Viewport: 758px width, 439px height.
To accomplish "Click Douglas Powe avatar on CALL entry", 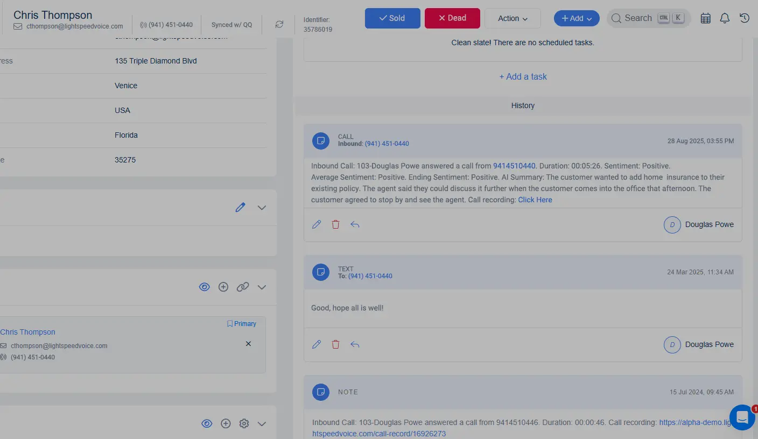I will coord(672,224).
